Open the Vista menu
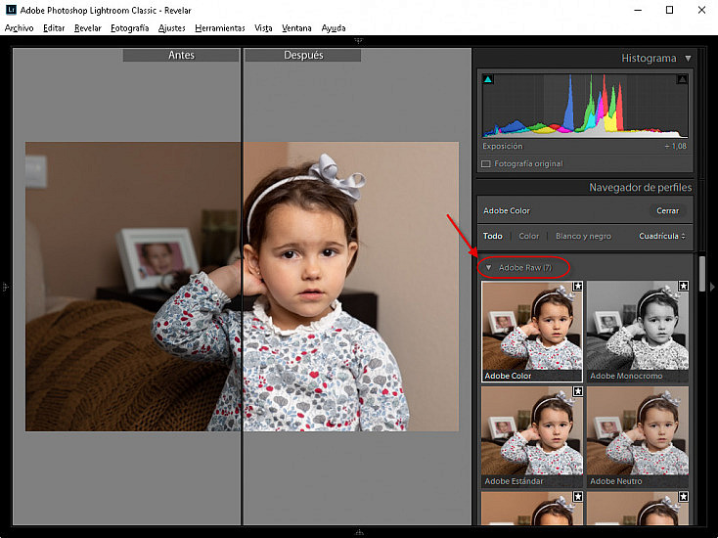The width and height of the screenshot is (718, 538). click(x=263, y=28)
